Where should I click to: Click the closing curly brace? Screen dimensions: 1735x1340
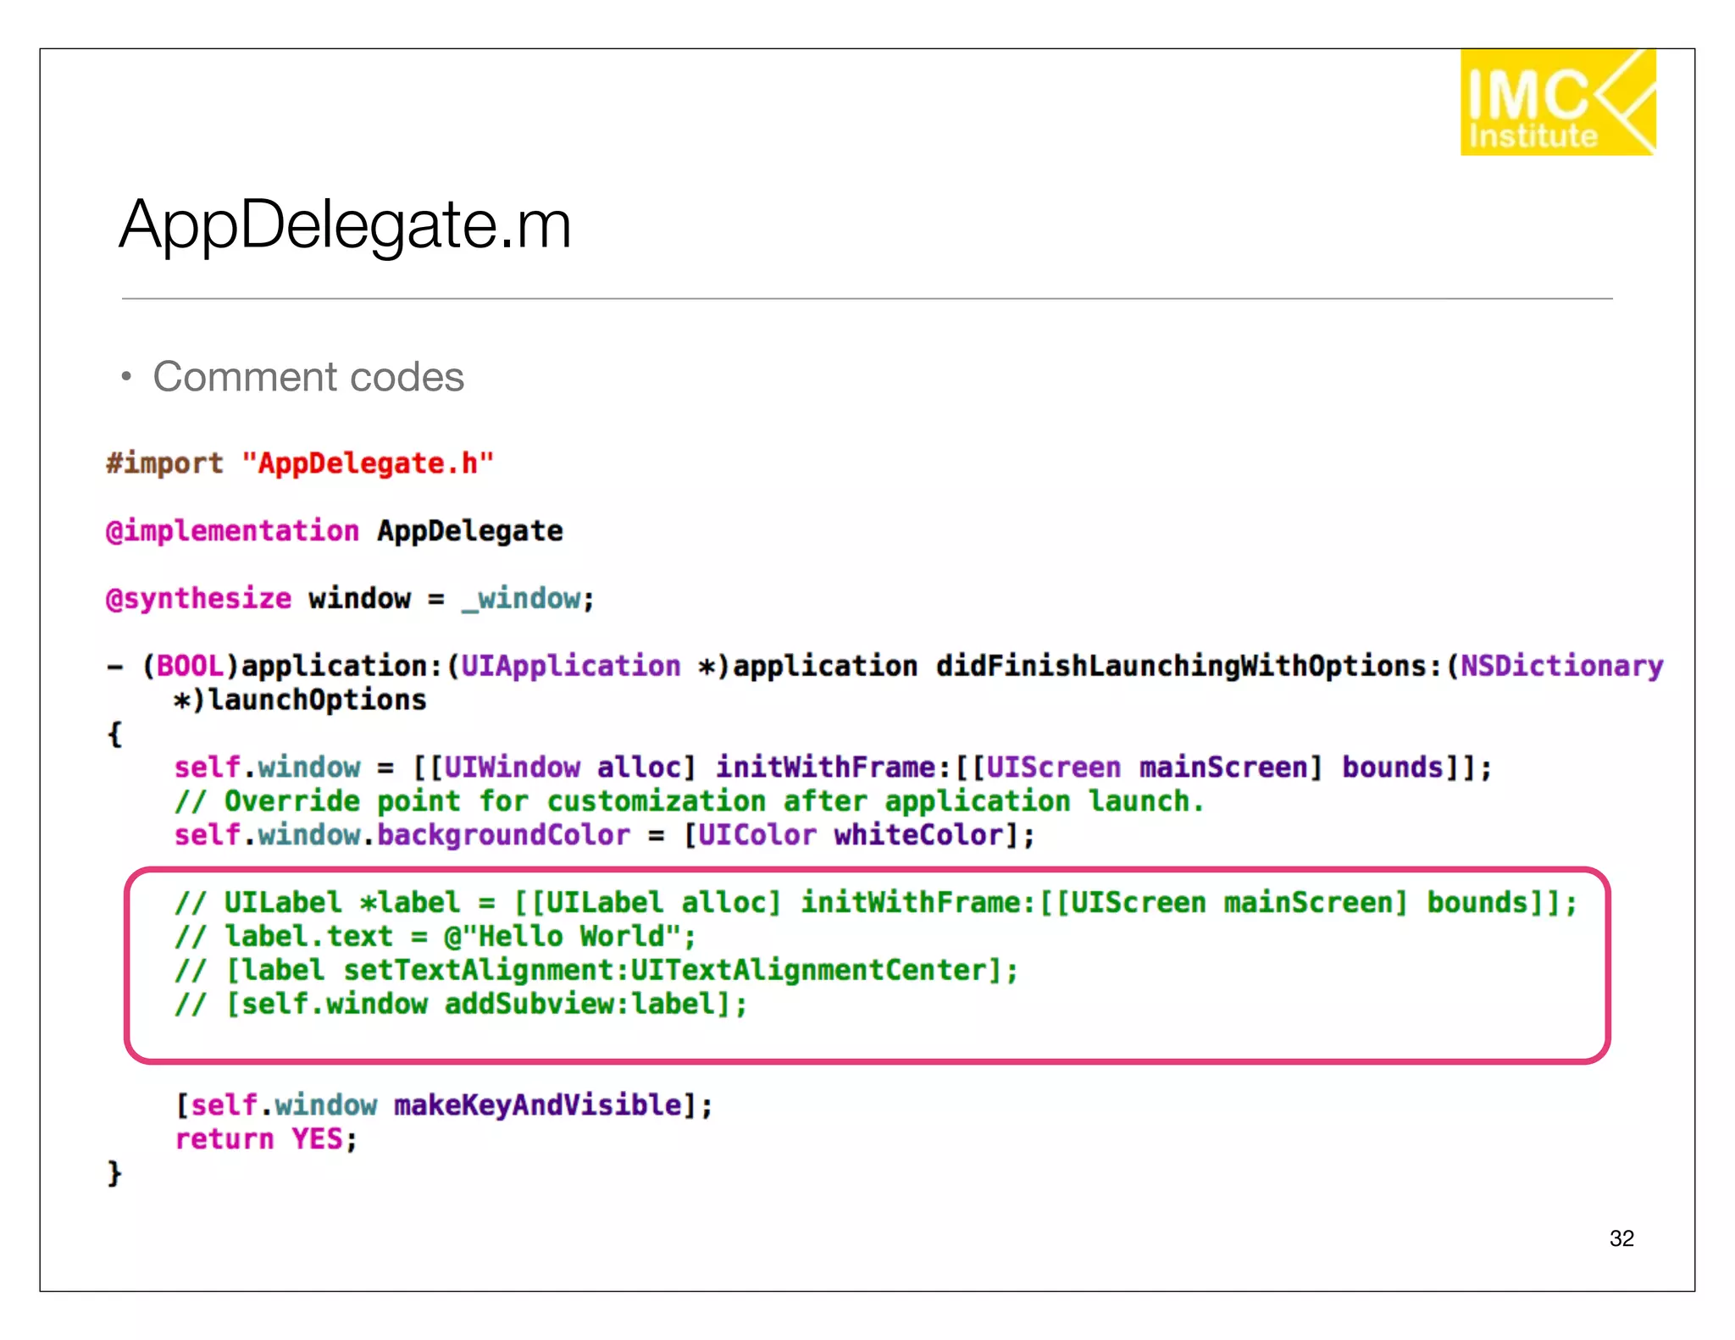(114, 1173)
